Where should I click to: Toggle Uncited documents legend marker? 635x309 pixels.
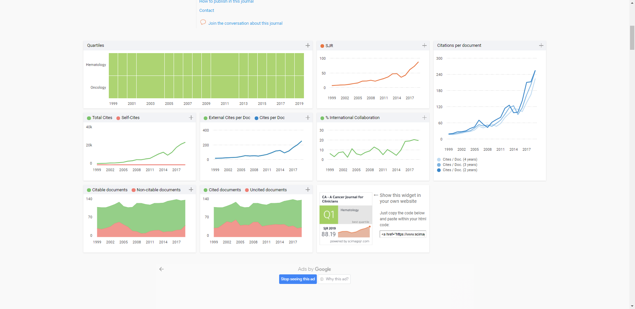(x=247, y=190)
